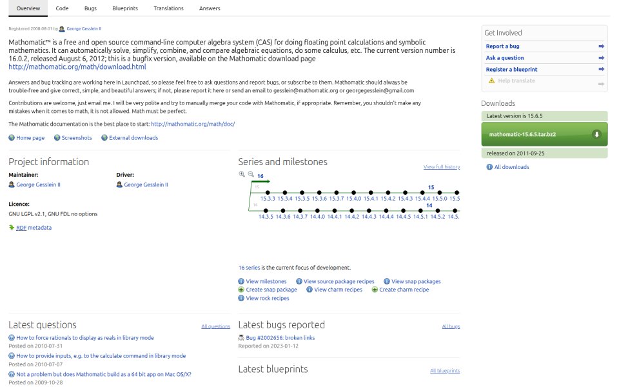Click 'Reported on 2023-01-12' text
Screen dimensions: 619x387
pyautogui.click(x=268, y=346)
